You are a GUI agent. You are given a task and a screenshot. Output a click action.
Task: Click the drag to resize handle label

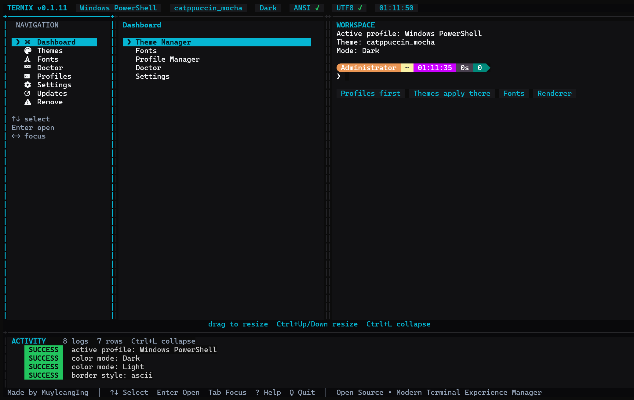238,324
